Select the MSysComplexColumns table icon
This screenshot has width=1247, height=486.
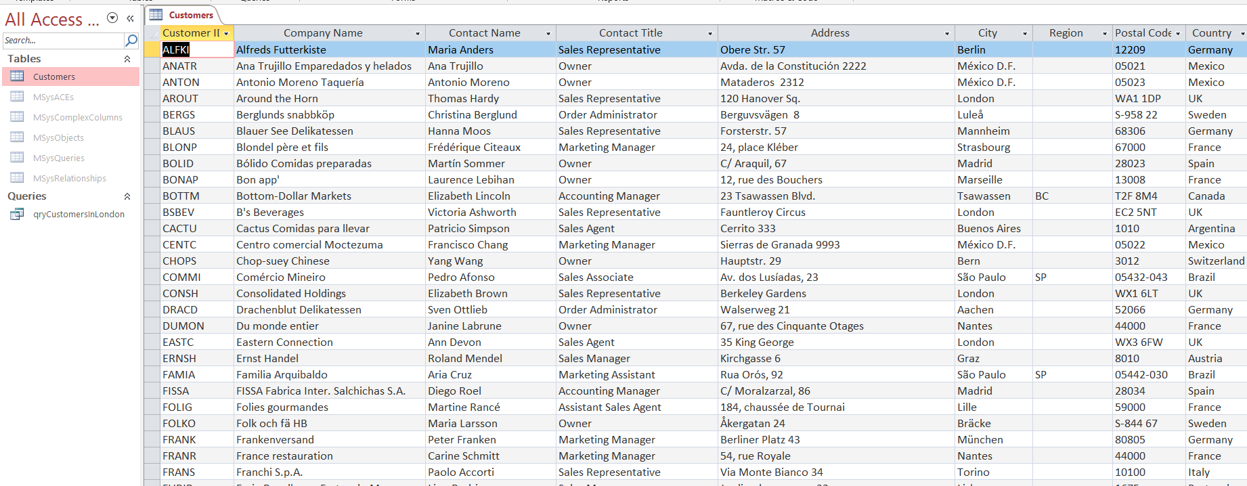tap(18, 117)
